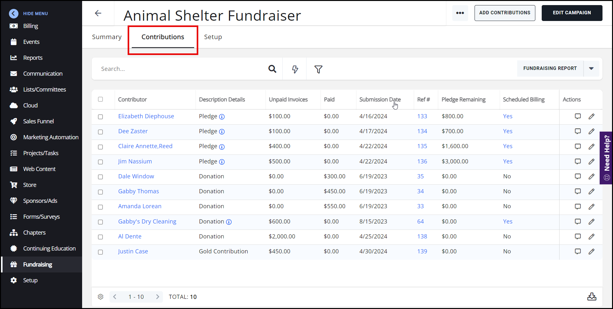Open the three-dots more options menu
Image resolution: width=613 pixels, height=309 pixels.
point(460,13)
